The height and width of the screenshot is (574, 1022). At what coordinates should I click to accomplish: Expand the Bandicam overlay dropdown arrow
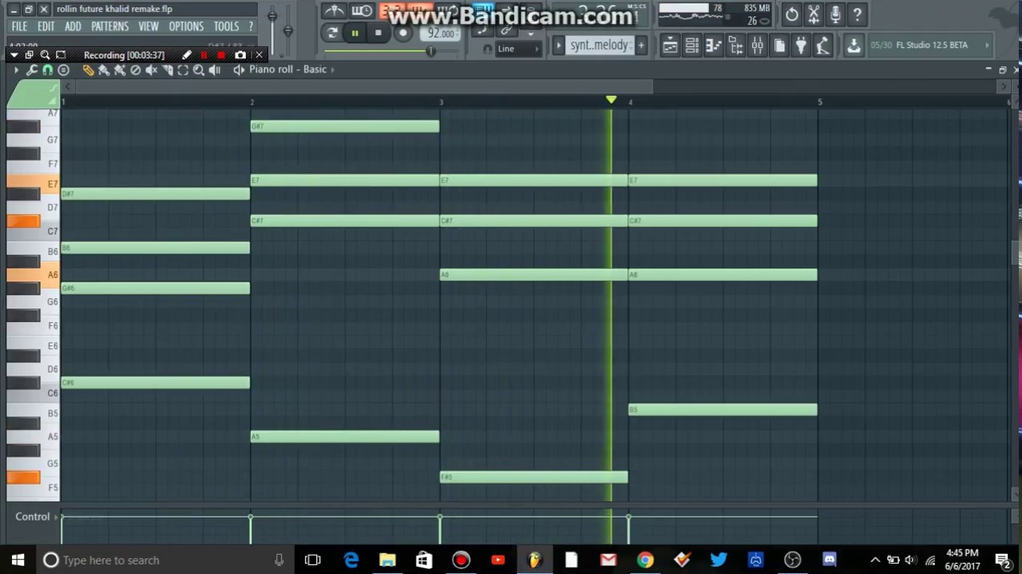click(x=14, y=55)
